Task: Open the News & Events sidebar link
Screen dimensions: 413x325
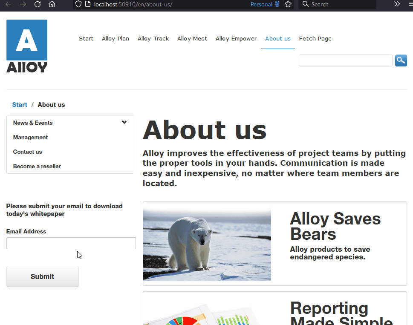Action: pos(33,123)
